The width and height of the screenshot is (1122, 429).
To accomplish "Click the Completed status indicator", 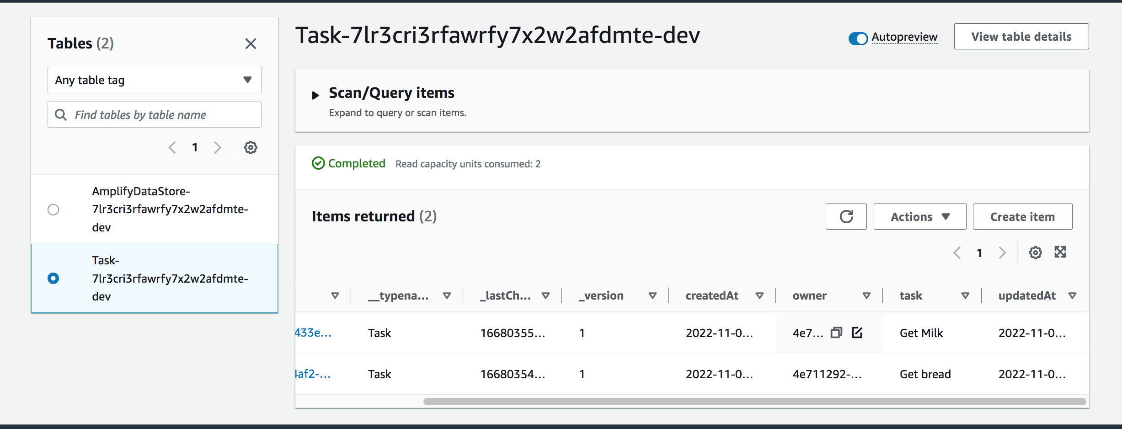I will pos(348,163).
